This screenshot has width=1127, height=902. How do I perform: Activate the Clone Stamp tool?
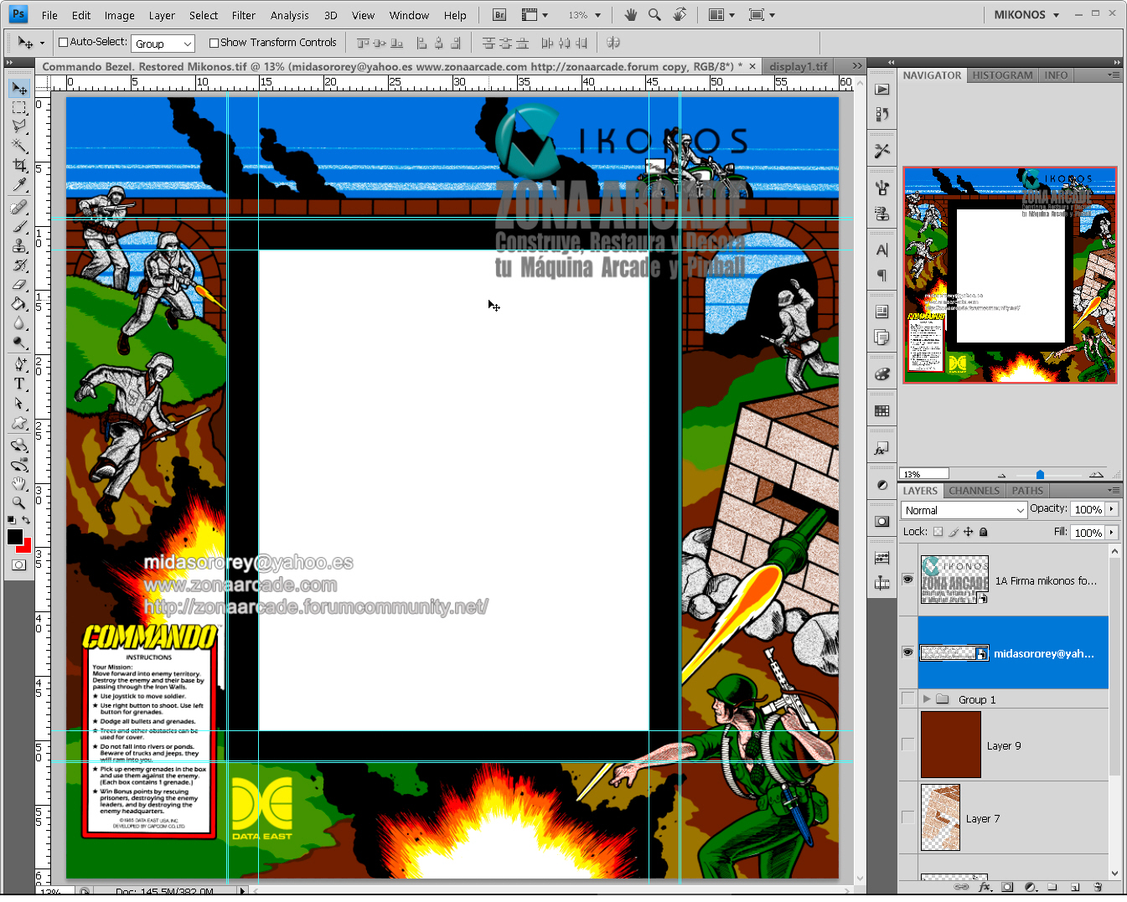pos(19,245)
